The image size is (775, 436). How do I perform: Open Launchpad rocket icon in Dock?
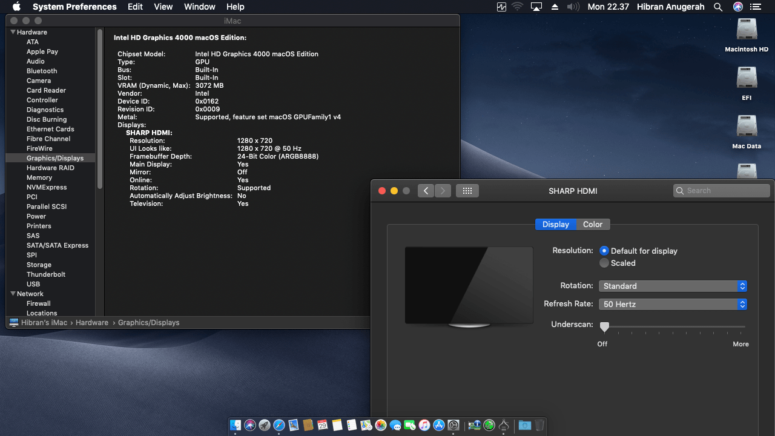click(265, 426)
